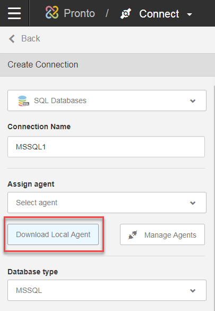Open the Select agent dropdown
This screenshot has width=215, height=311.
click(107, 203)
